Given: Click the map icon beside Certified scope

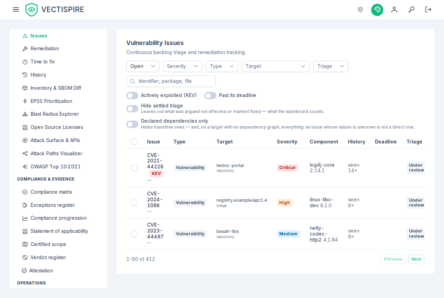Looking at the screenshot, I should (25, 244).
